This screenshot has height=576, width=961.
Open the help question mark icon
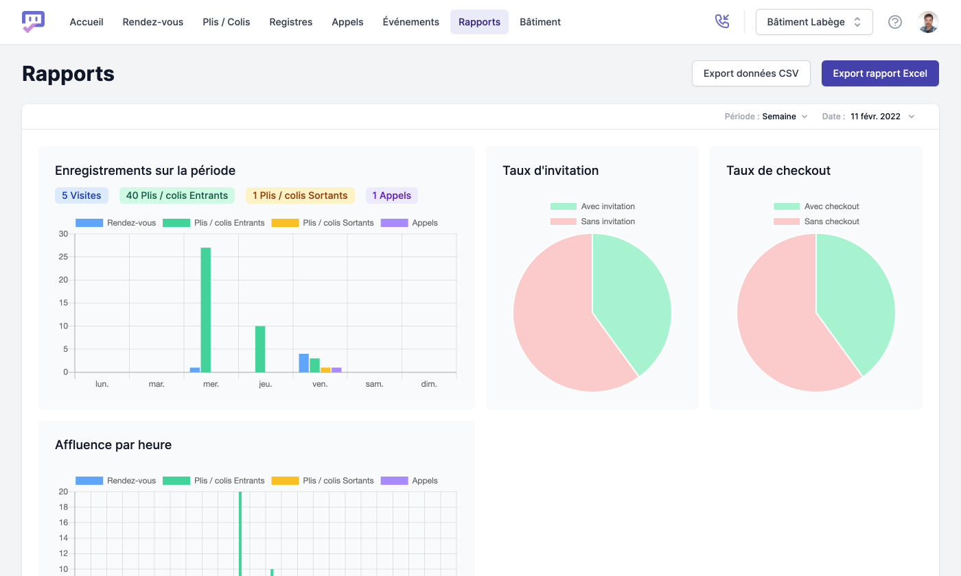[x=894, y=22]
